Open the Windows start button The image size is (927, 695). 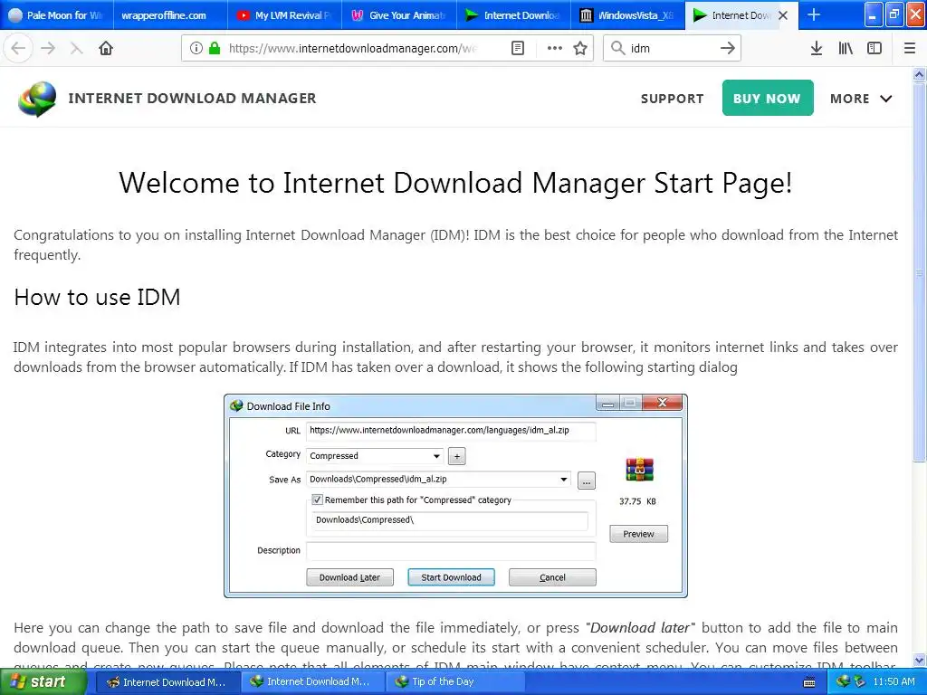click(x=43, y=682)
